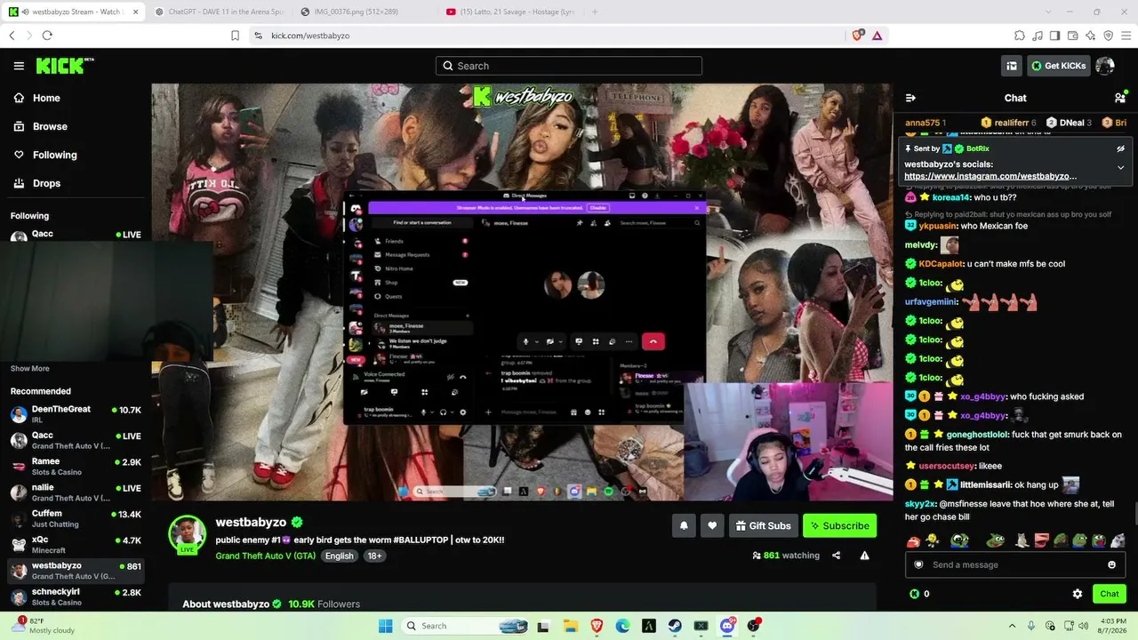Click the Get KICKs button
This screenshot has width=1138, height=640.
[1058, 66]
